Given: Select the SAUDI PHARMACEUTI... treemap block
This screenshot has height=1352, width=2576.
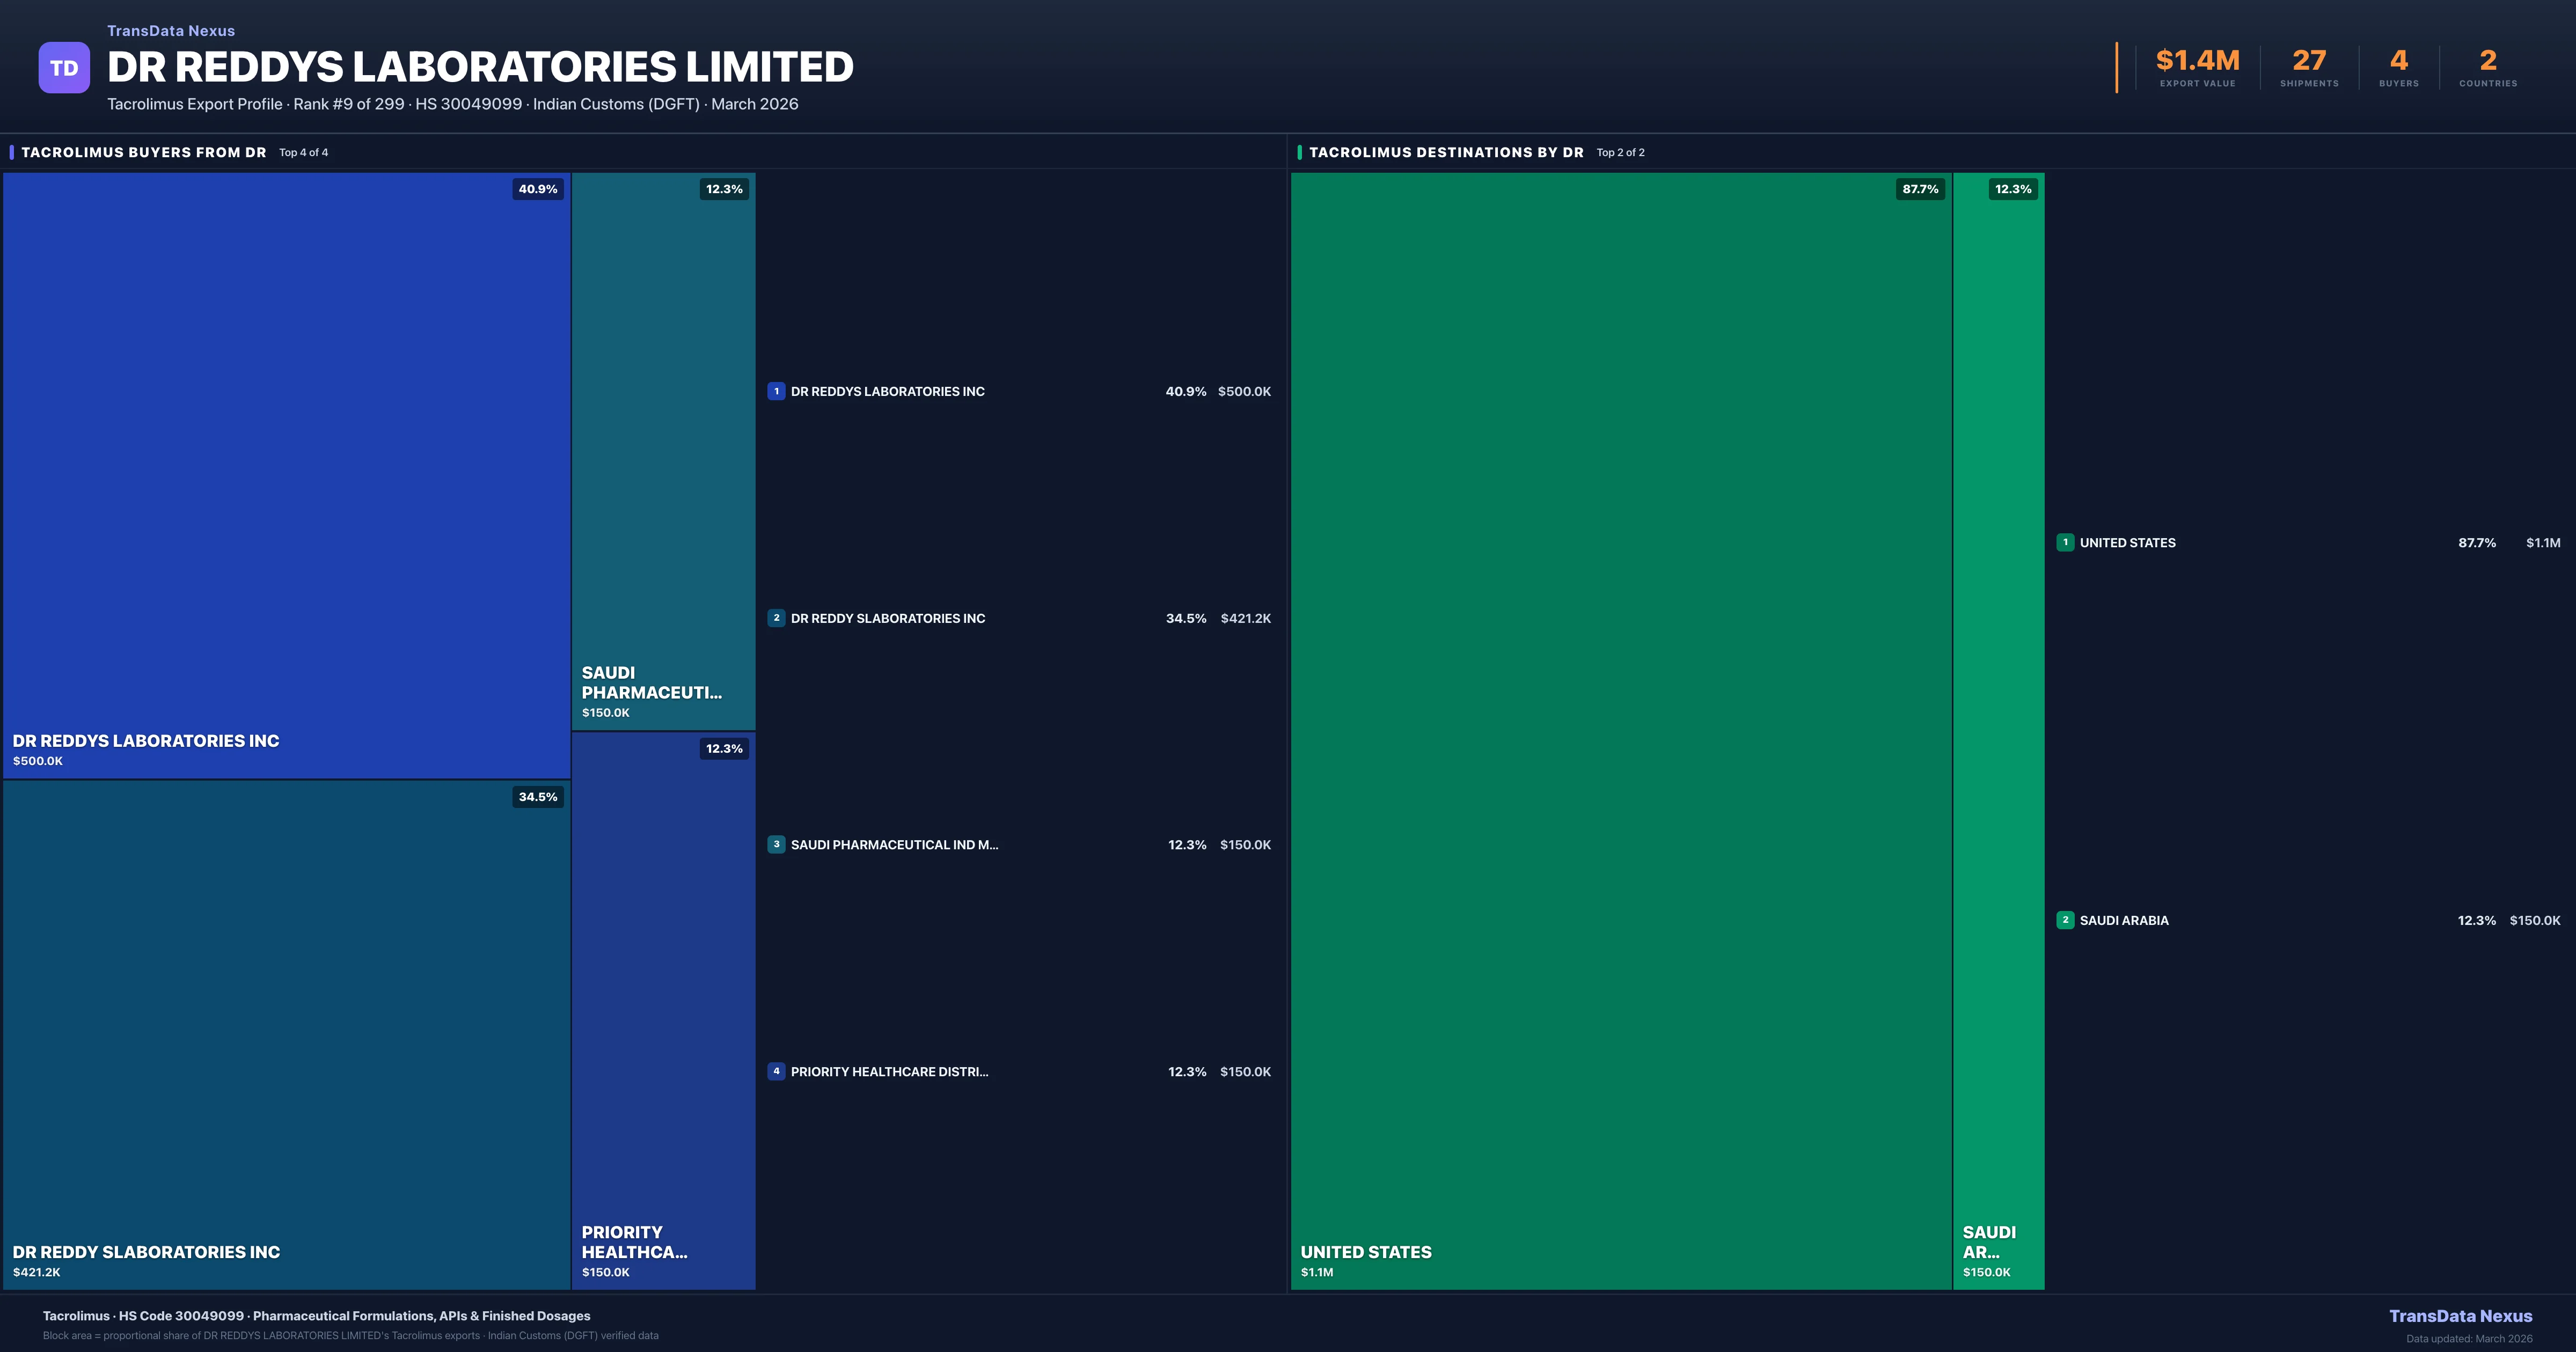Looking at the screenshot, I should click(x=663, y=450).
